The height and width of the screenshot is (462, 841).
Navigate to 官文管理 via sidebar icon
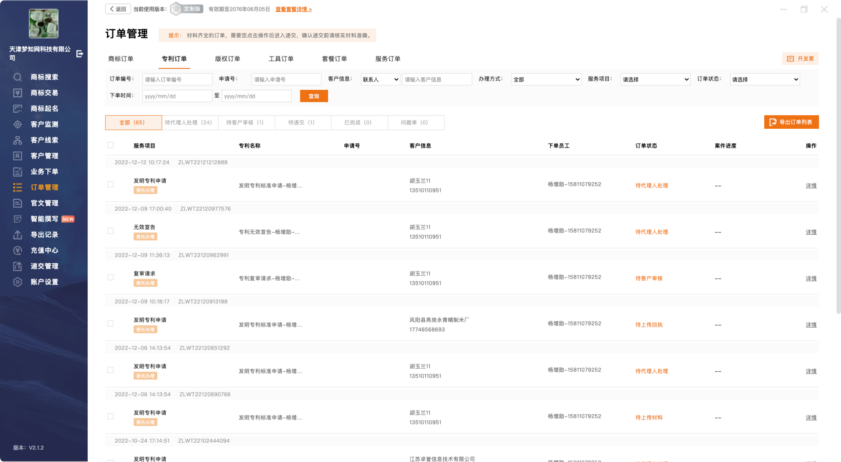pos(44,203)
